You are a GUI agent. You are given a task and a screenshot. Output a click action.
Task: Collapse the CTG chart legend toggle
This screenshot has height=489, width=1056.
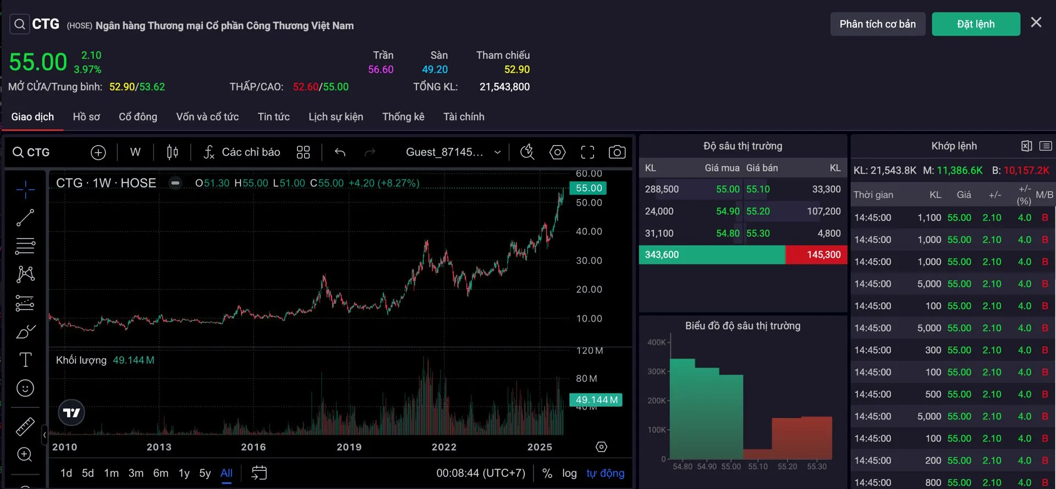pyautogui.click(x=175, y=183)
